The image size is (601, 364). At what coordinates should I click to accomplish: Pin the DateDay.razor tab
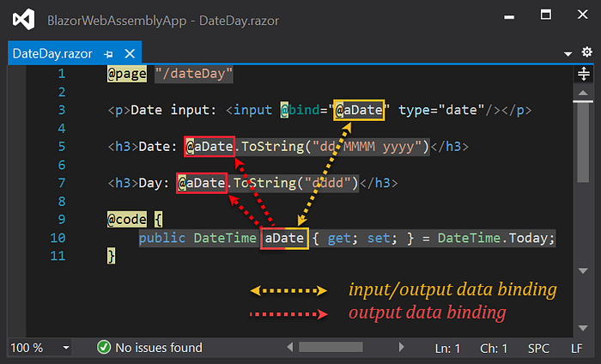(x=108, y=54)
